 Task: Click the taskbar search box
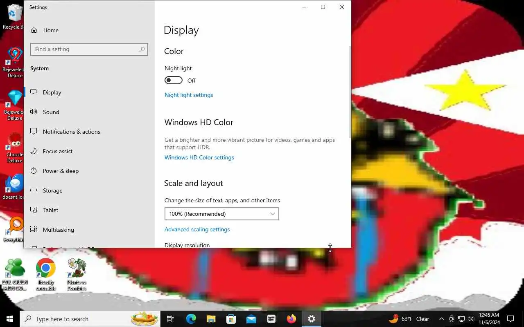click(90, 319)
